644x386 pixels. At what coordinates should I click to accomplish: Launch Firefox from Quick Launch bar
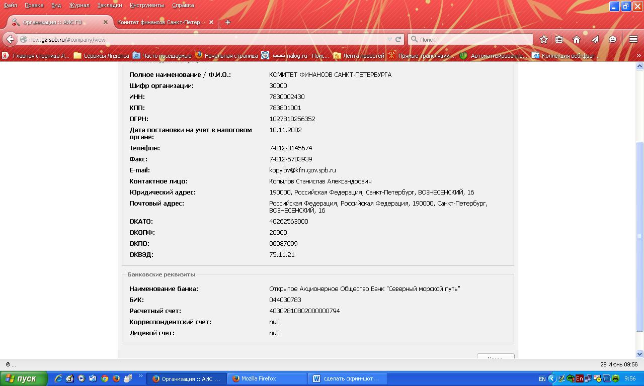(x=116, y=378)
